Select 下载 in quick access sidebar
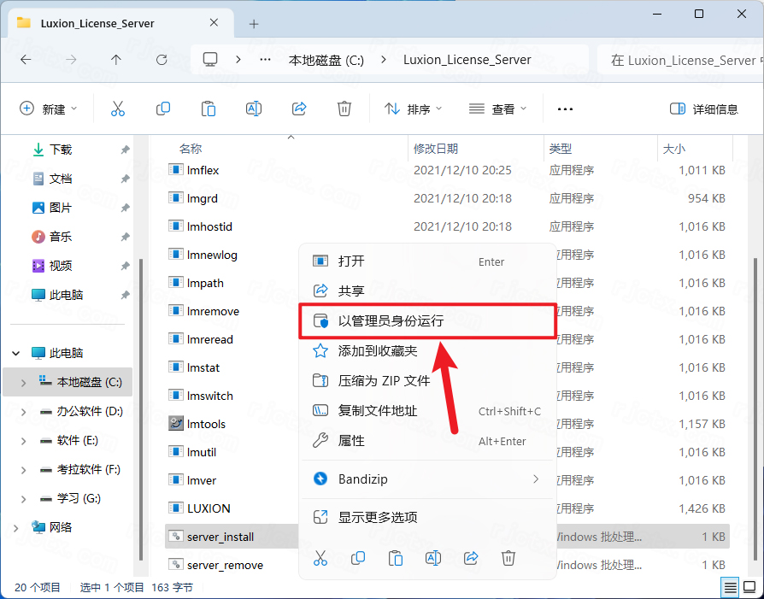 [x=61, y=150]
